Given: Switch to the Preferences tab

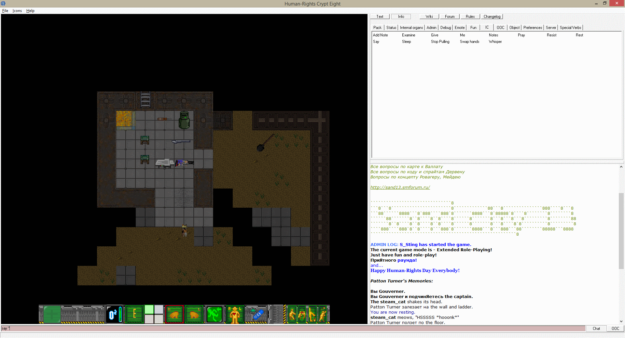Looking at the screenshot, I should pos(533,28).
